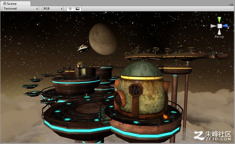
Task: Click green Y axis cone on gizmo
Action: (219, 20)
